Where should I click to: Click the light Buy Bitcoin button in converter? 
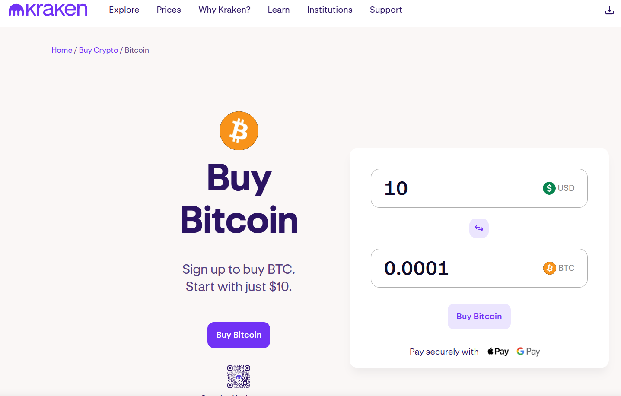coord(479,317)
